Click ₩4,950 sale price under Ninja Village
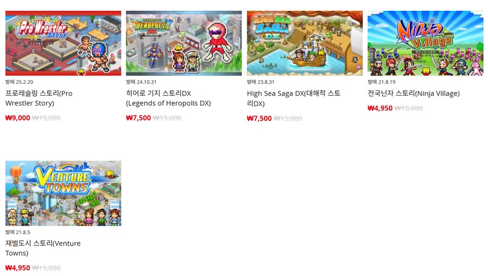The image size is (488, 276). 380,108
